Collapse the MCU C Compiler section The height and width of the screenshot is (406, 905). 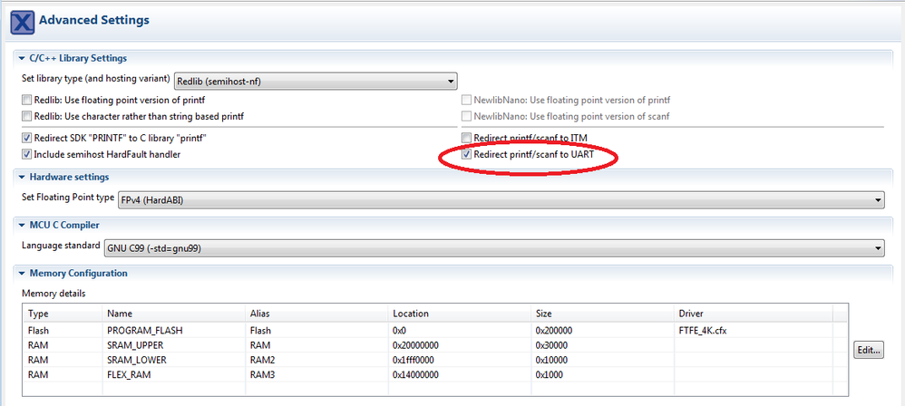(x=22, y=225)
